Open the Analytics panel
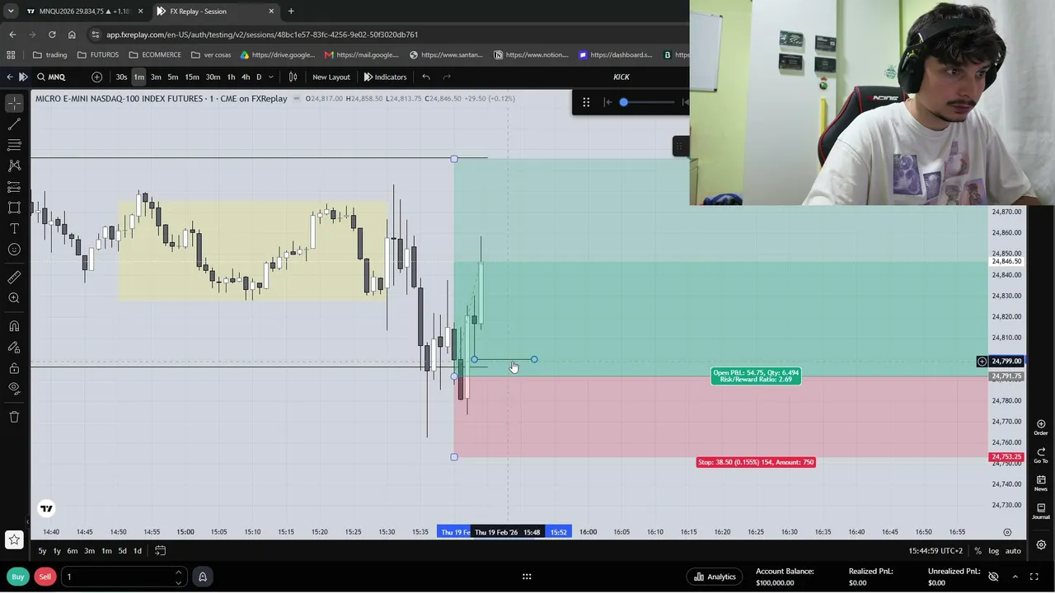1055x593 pixels. point(715,577)
